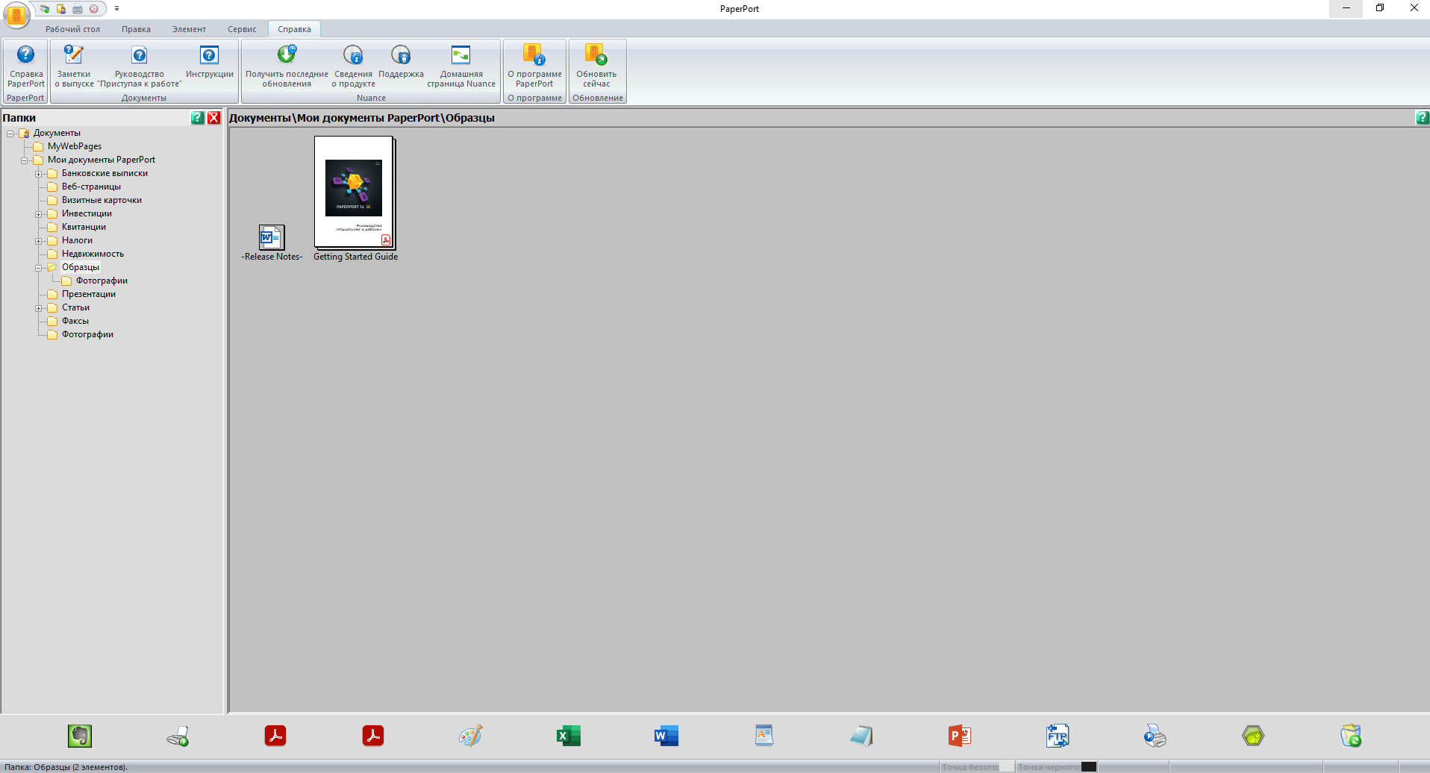
Task: Click the green help icon in Папки pane
Action: [x=198, y=118]
